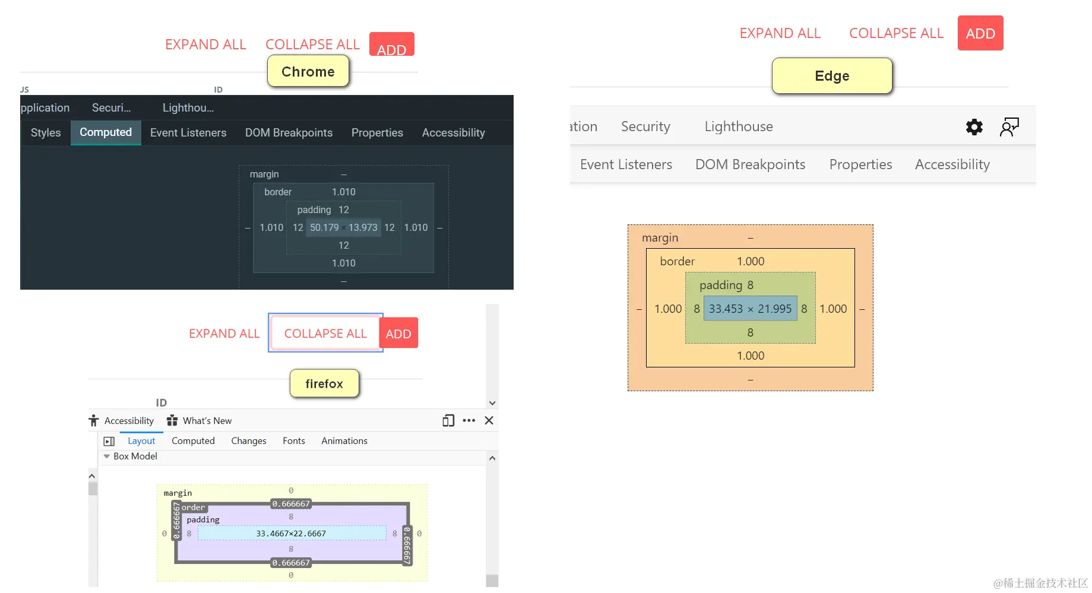Click the focused COLLAPSE ALL button in Firefox
The width and height of the screenshot is (1092, 593).
click(x=325, y=333)
